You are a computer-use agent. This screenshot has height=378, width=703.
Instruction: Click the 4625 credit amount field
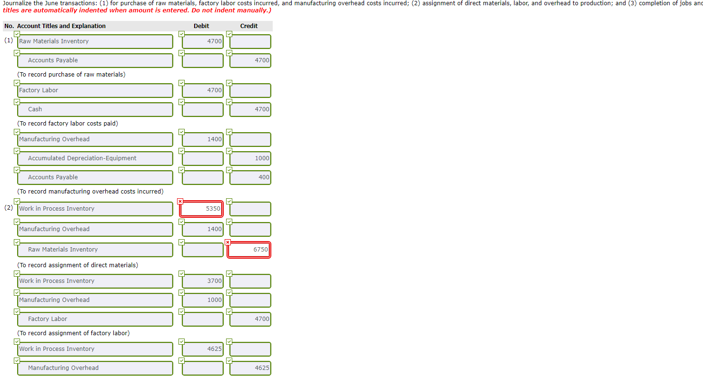coord(250,368)
